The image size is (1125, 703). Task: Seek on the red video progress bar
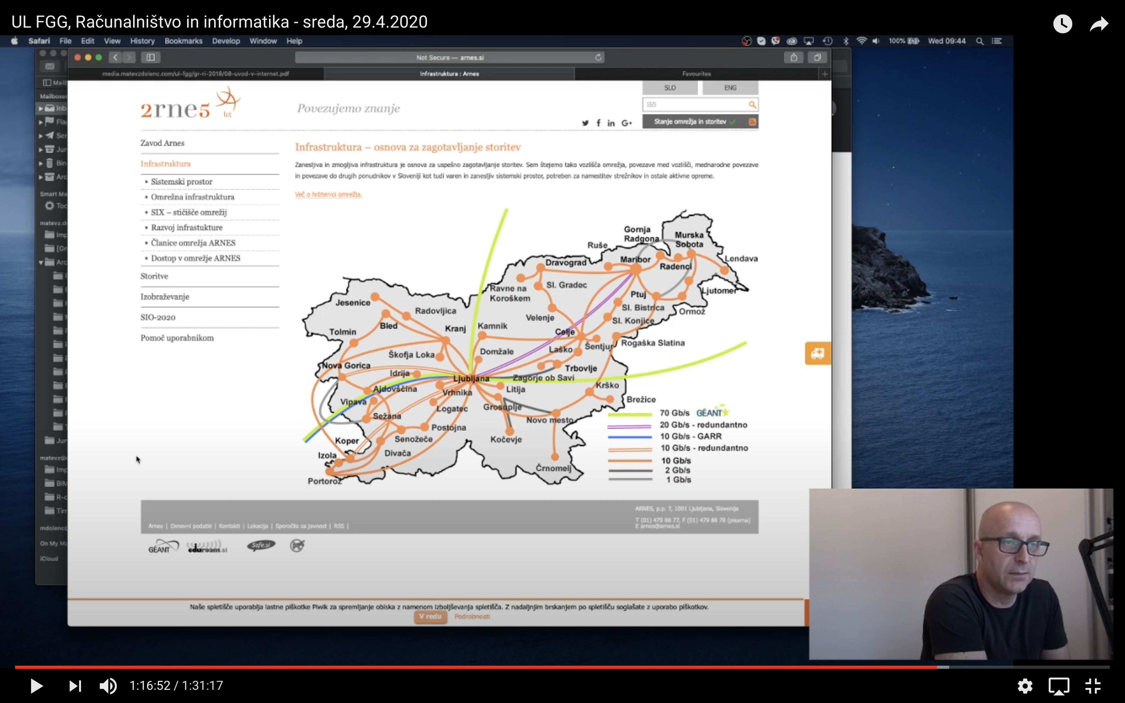pyautogui.click(x=465, y=667)
